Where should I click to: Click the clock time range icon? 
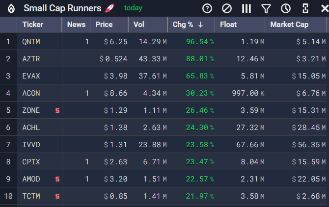pyautogui.click(x=286, y=9)
